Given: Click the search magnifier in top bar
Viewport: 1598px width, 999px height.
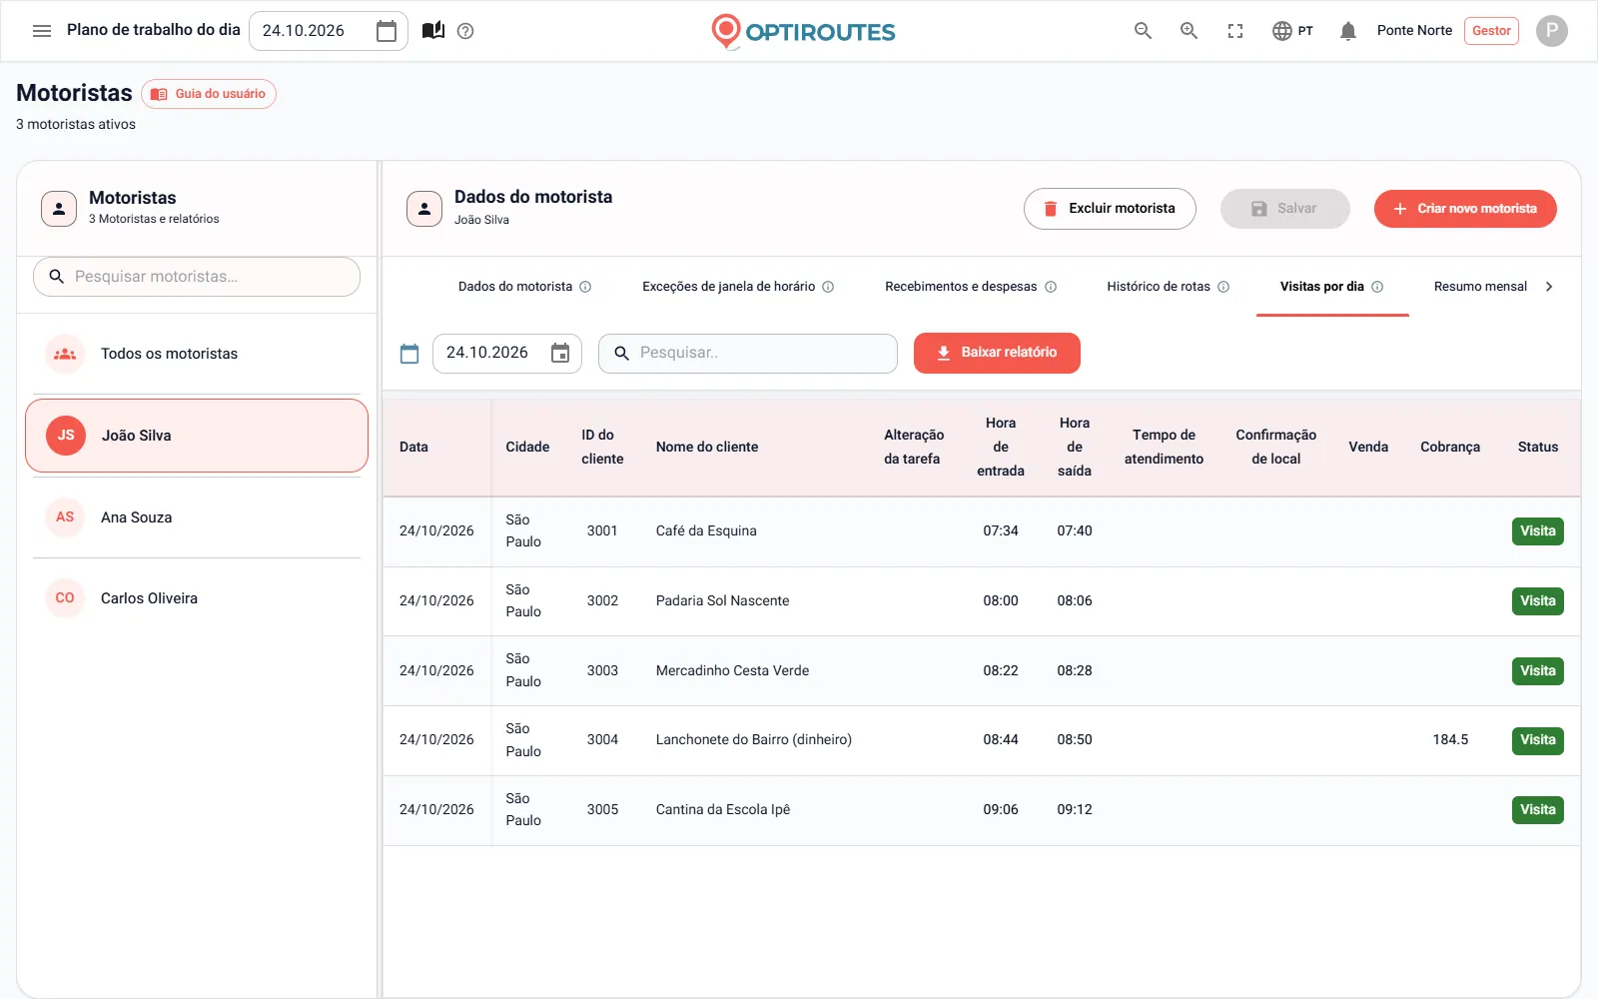Looking at the screenshot, I should pyautogui.click(x=1143, y=31).
